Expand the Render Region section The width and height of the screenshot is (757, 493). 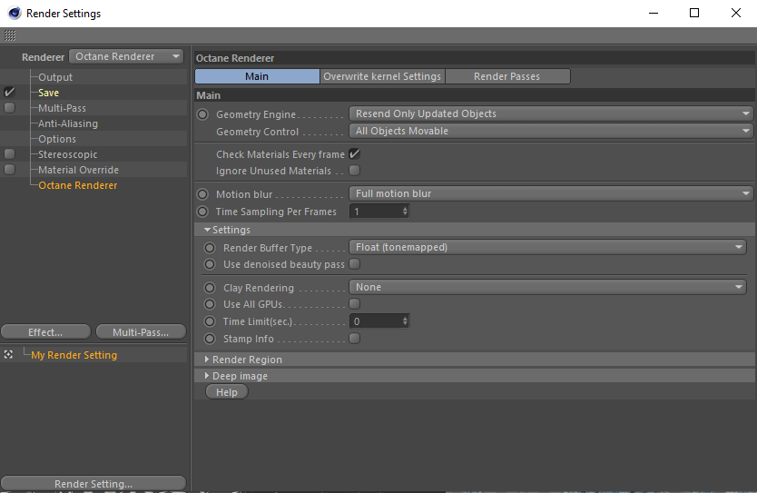click(x=207, y=360)
